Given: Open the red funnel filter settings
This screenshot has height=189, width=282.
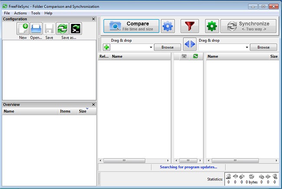Looking at the screenshot, I should coord(190,26).
